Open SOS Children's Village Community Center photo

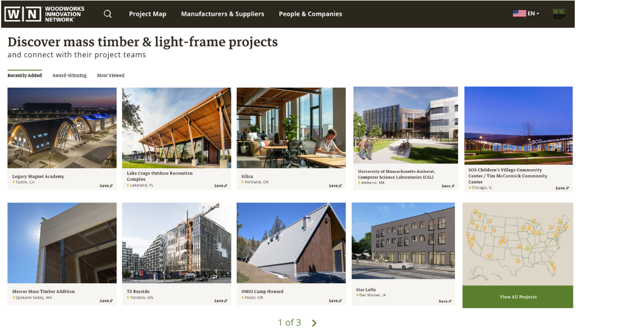[x=518, y=126]
